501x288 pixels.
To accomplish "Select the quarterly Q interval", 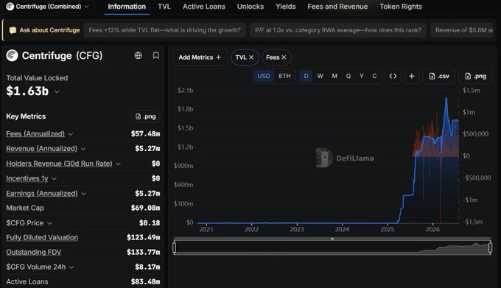I will (348, 76).
